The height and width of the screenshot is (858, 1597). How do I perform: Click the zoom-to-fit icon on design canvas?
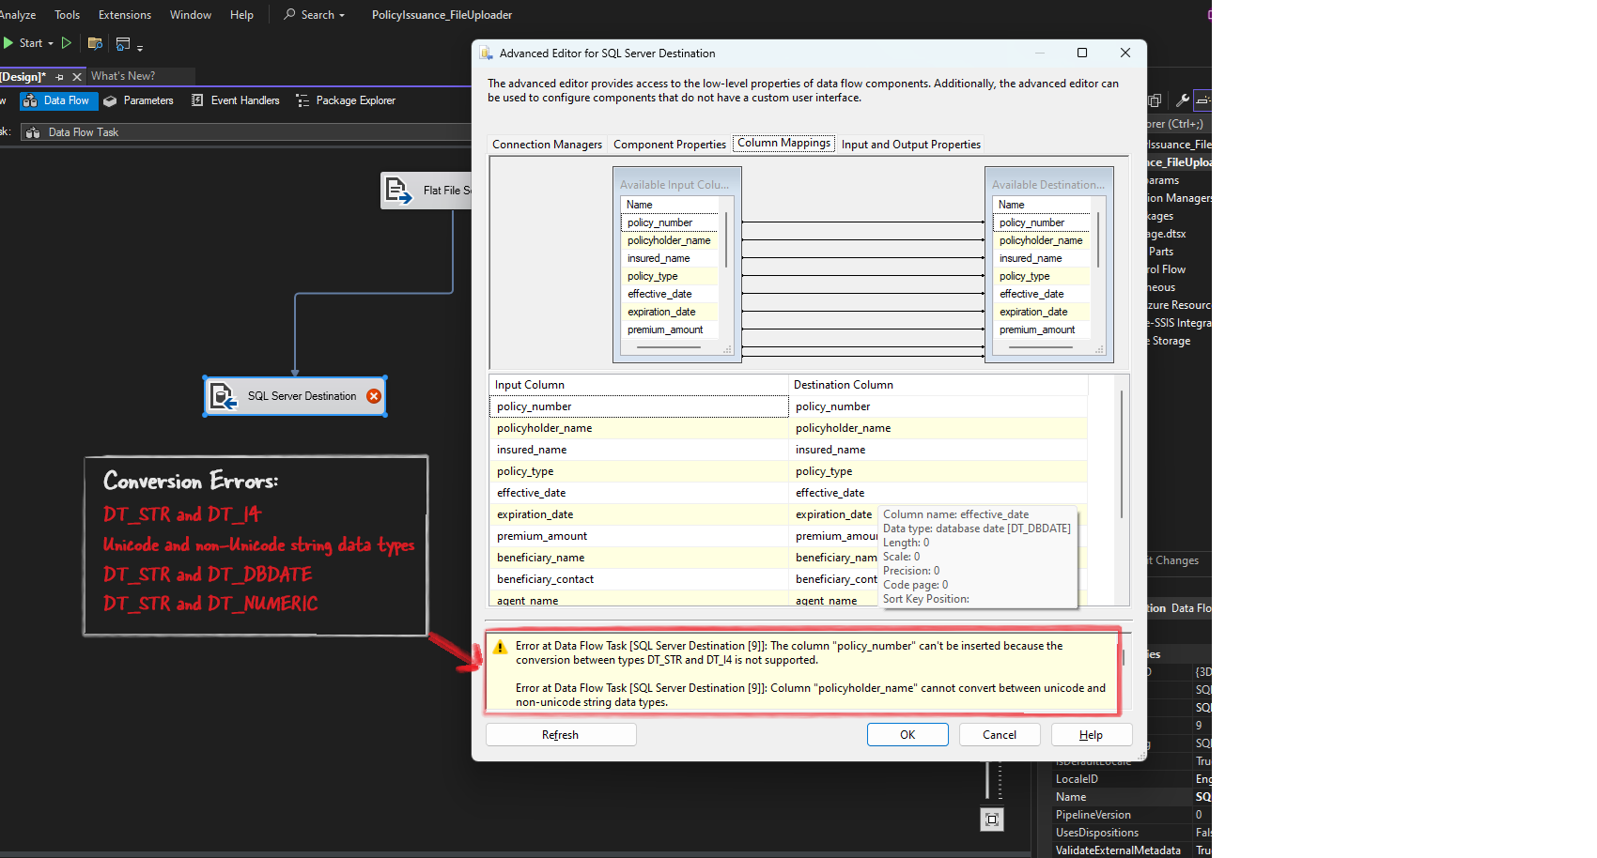coord(992,820)
